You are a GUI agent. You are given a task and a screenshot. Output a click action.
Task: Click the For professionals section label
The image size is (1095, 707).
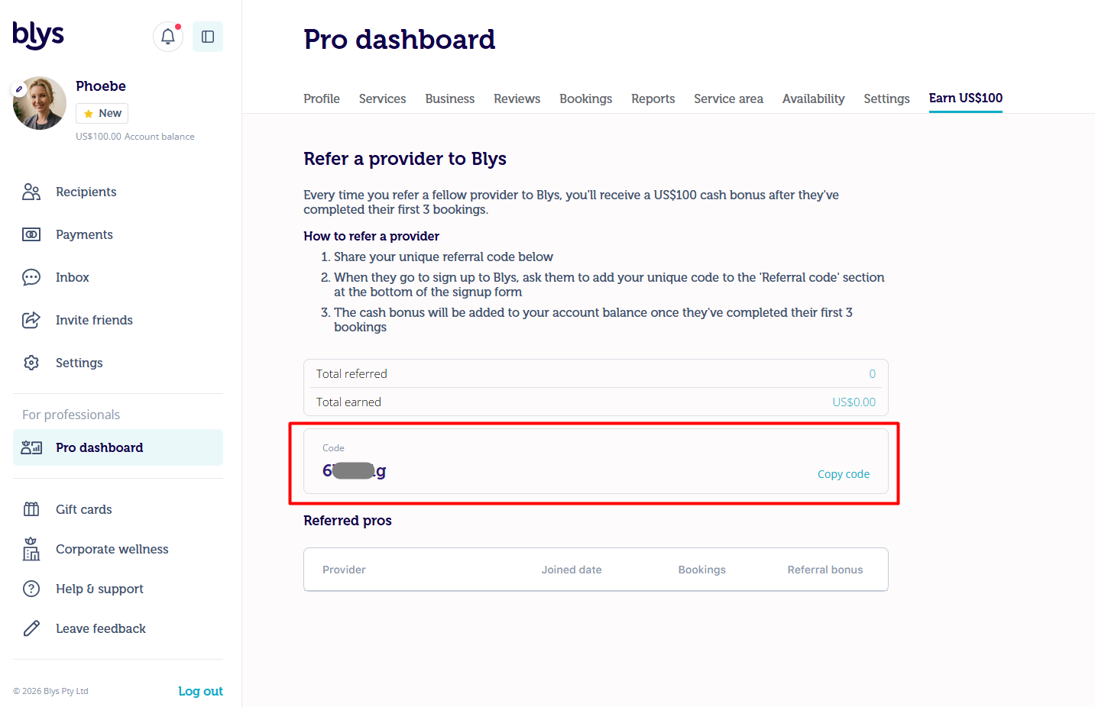pyautogui.click(x=71, y=415)
